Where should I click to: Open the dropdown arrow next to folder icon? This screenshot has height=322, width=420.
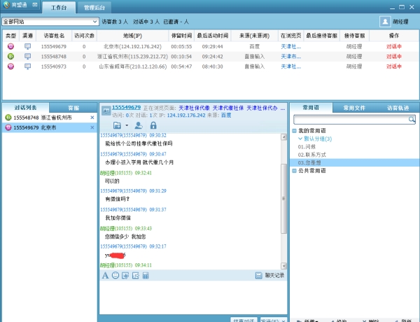(127, 125)
